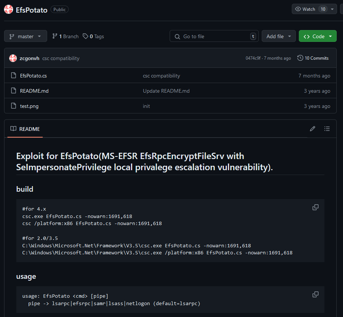Open the repository owner avatar next to EfsPotato

click(x=9, y=9)
